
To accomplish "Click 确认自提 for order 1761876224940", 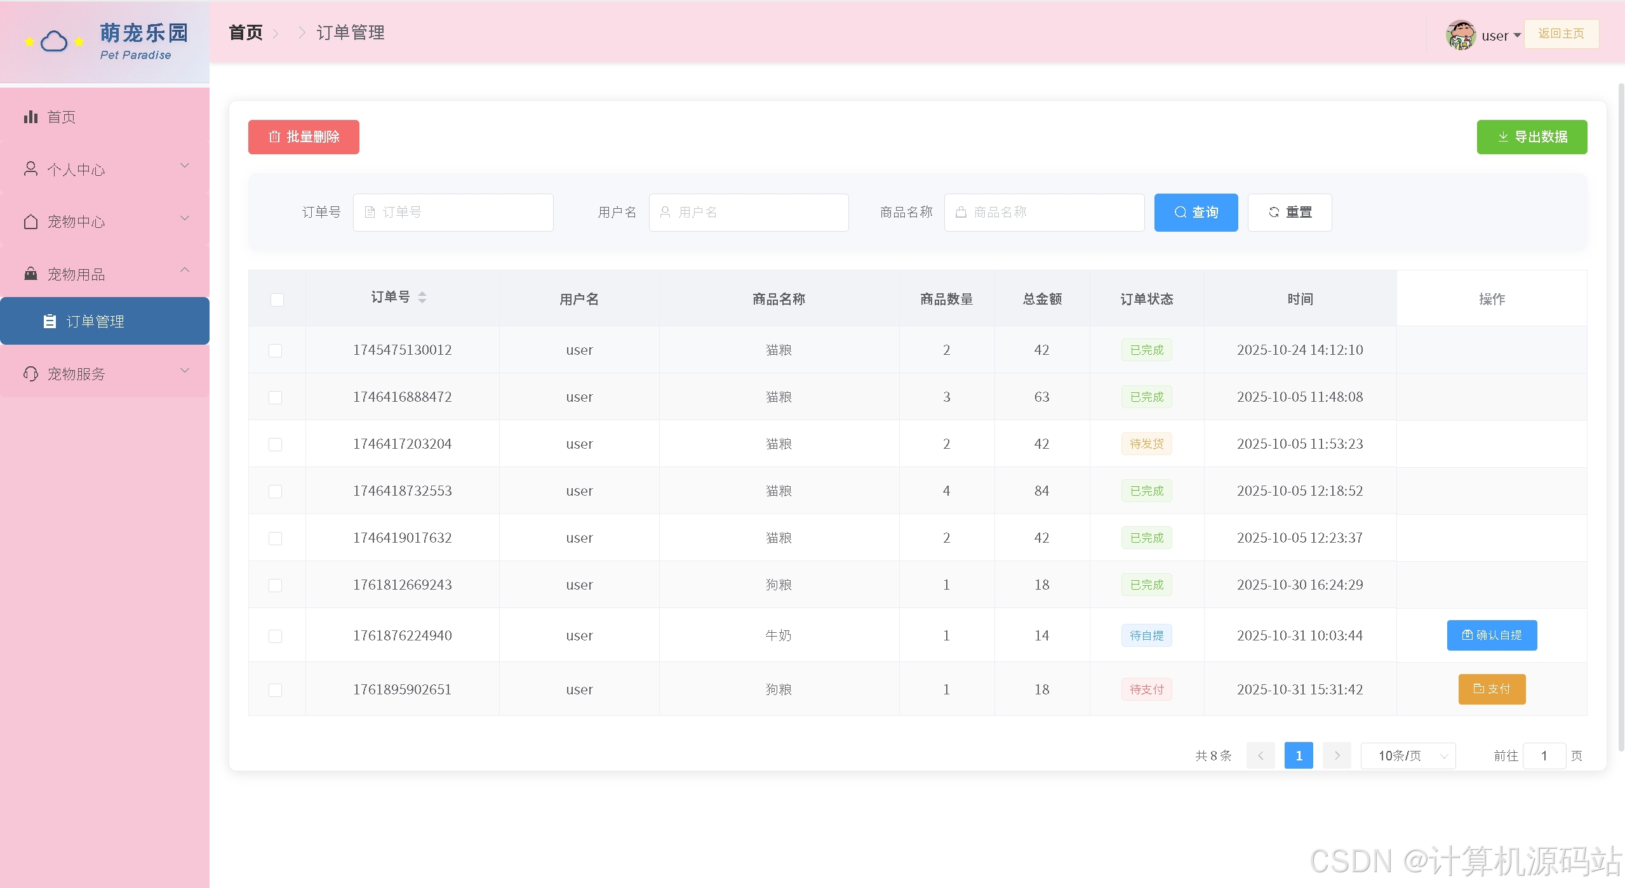I will click(x=1492, y=635).
